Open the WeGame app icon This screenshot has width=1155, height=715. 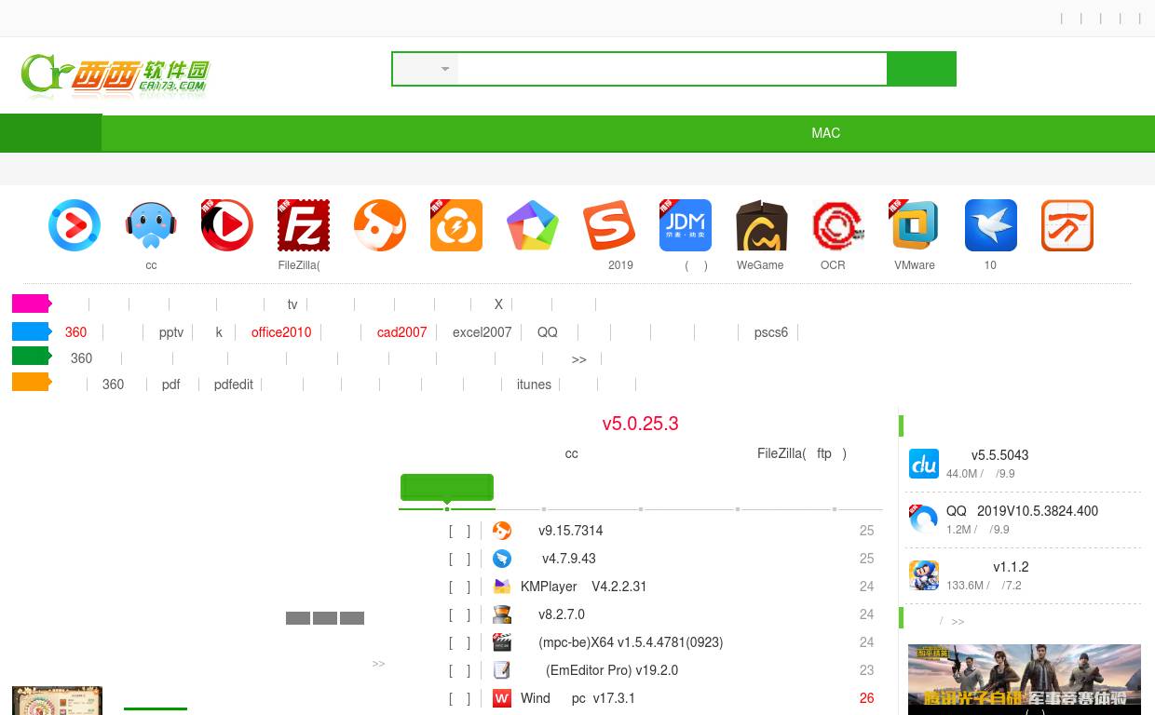tap(762, 225)
